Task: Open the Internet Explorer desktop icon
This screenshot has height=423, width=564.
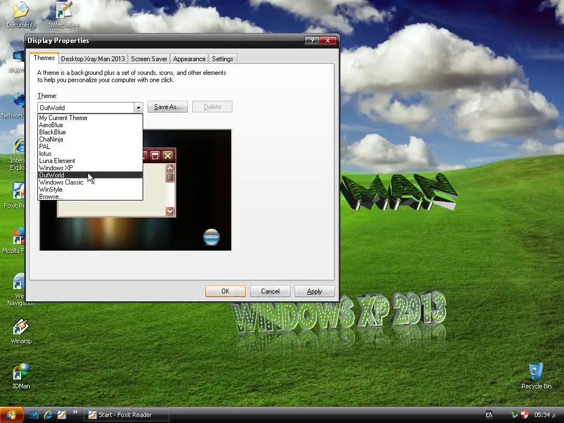Action: pyautogui.click(x=17, y=155)
